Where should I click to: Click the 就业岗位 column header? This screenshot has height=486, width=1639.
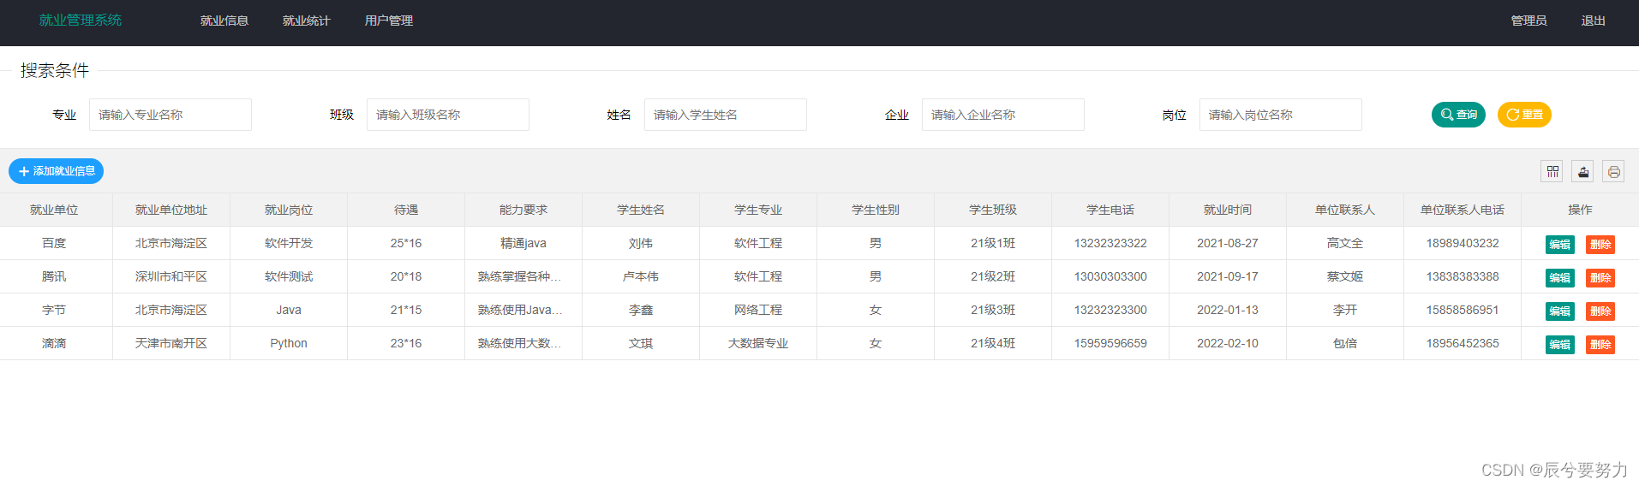pos(289,210)
